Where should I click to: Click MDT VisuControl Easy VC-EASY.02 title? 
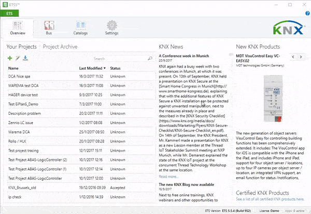(258, 58)
